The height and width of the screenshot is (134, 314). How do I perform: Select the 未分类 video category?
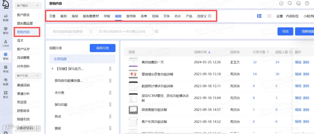[59, 93]
